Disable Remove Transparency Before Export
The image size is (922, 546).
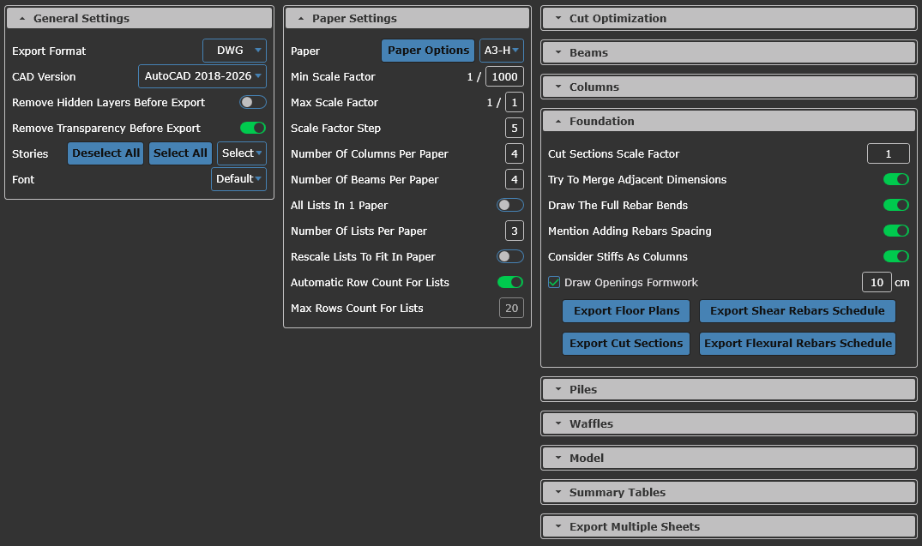pyautogui.click(x=252, y=128)
